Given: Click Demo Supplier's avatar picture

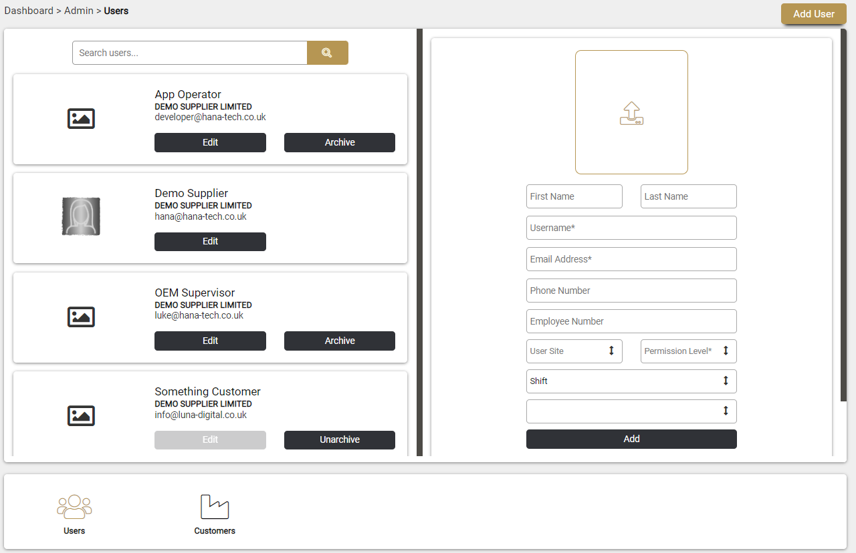Looking at the screenshot, I should [x=81, y=216].
